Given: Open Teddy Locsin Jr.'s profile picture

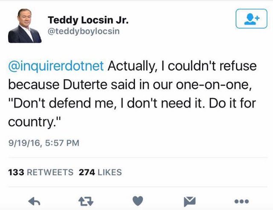Looking at the screenshot, I should [25, 26].
